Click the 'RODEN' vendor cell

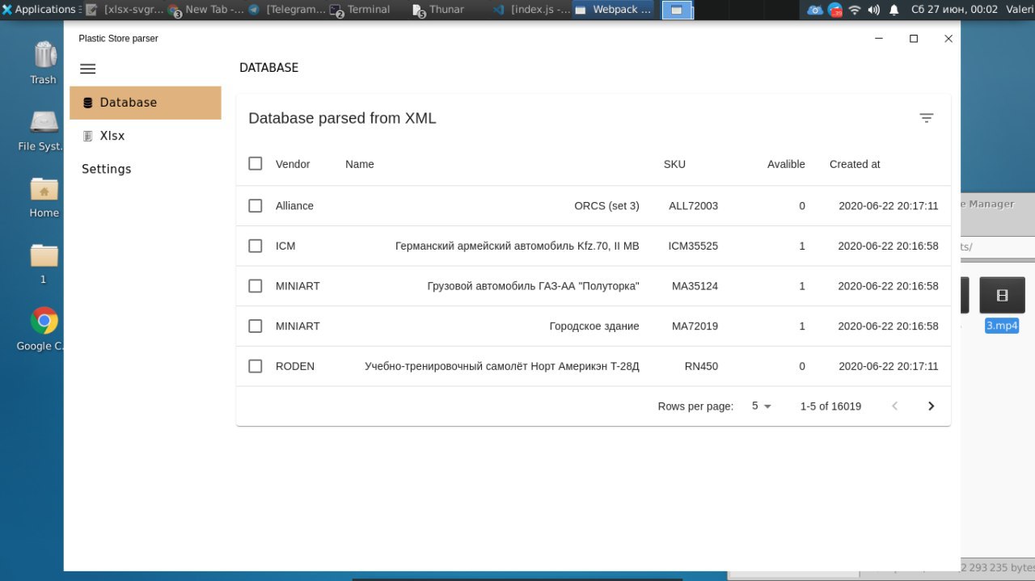pos(295,366)
